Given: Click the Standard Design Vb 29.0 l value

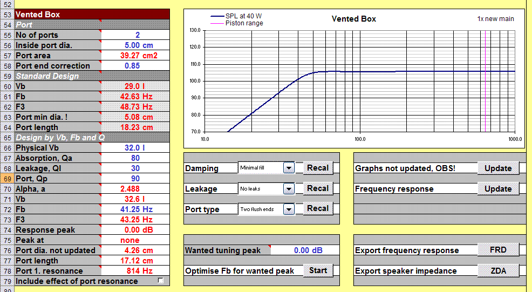Looking at the screenshot, I should 135,86.
